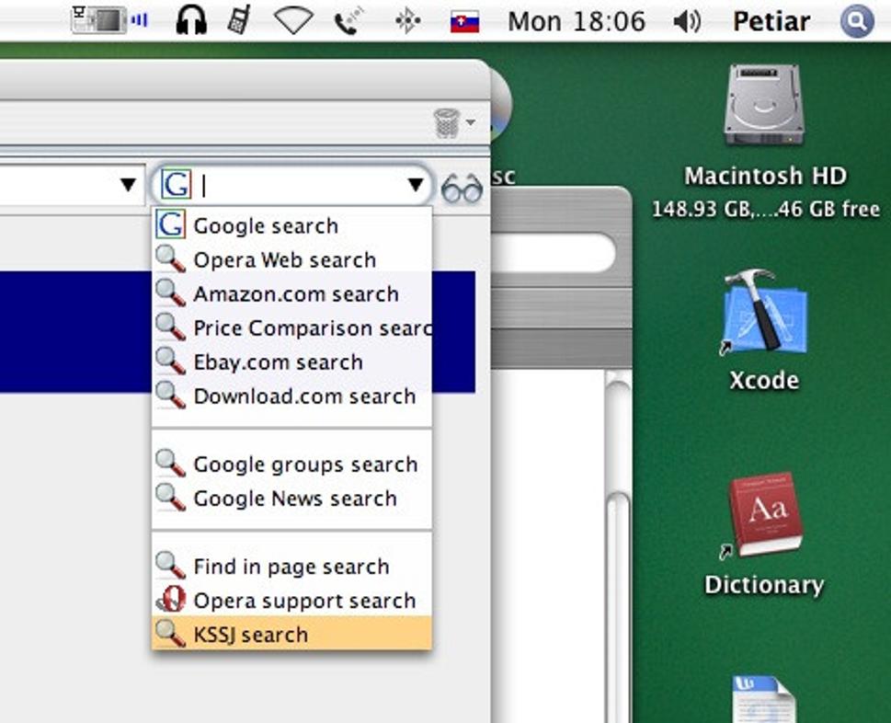Click the device status icon with signal bars
Screen dimensions: 891x723
[x=109, y=20]
